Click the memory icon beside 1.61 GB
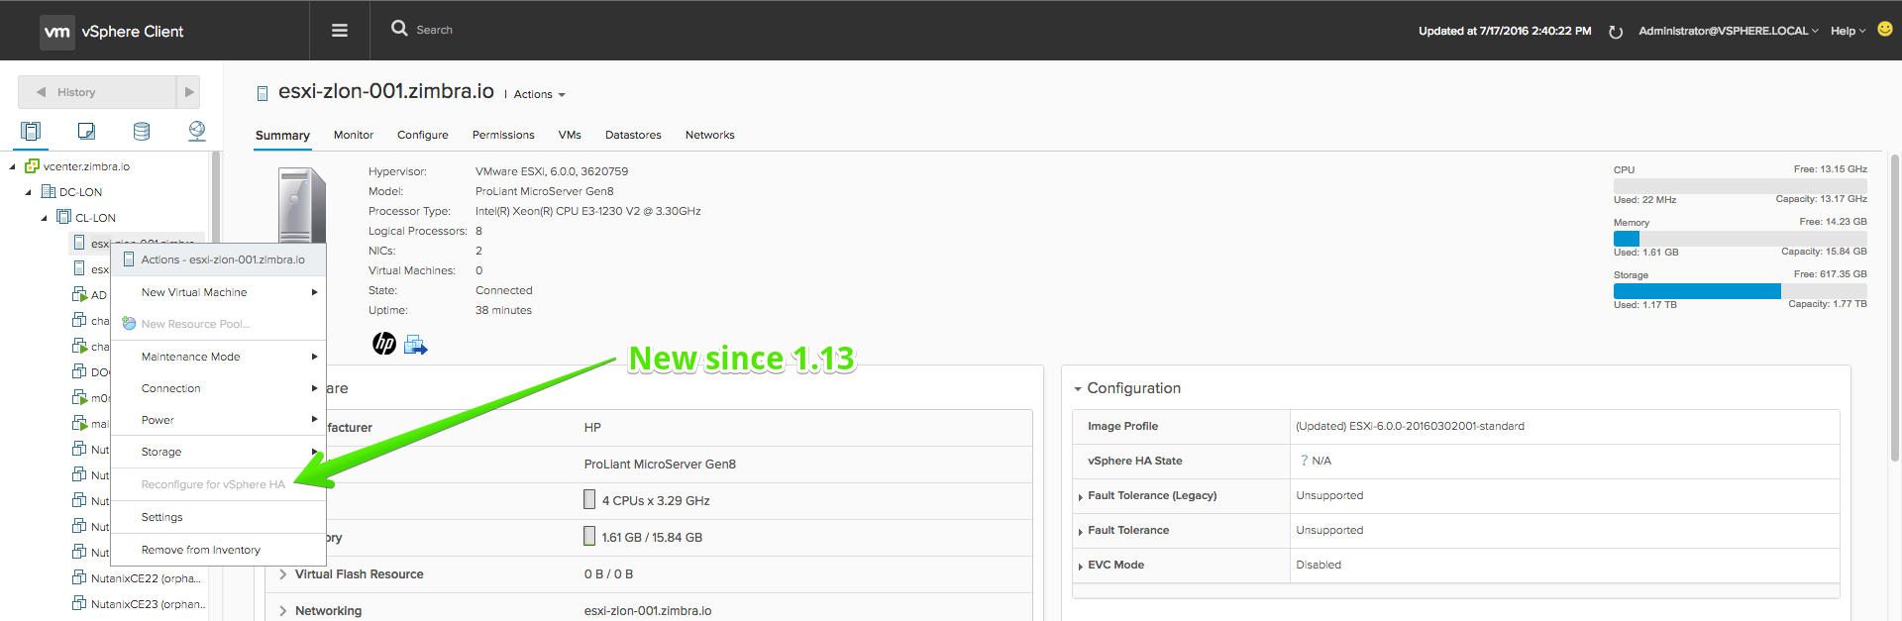1902x621 pixels. pyautogui.click(x=589, y=537)
